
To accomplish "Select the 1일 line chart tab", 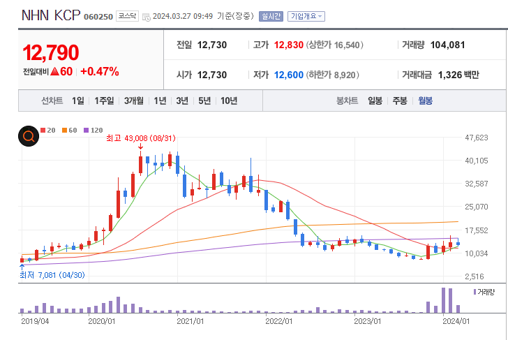I will pyautogui.click(x=77, y=101).
